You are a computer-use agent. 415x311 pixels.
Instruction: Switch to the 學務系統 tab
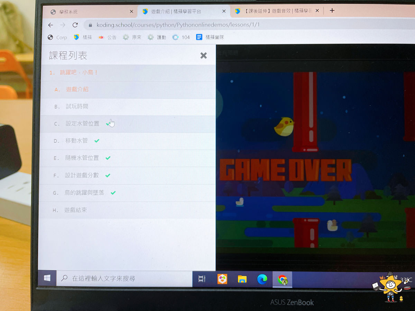pyautogui.click(x=90, y=12)
